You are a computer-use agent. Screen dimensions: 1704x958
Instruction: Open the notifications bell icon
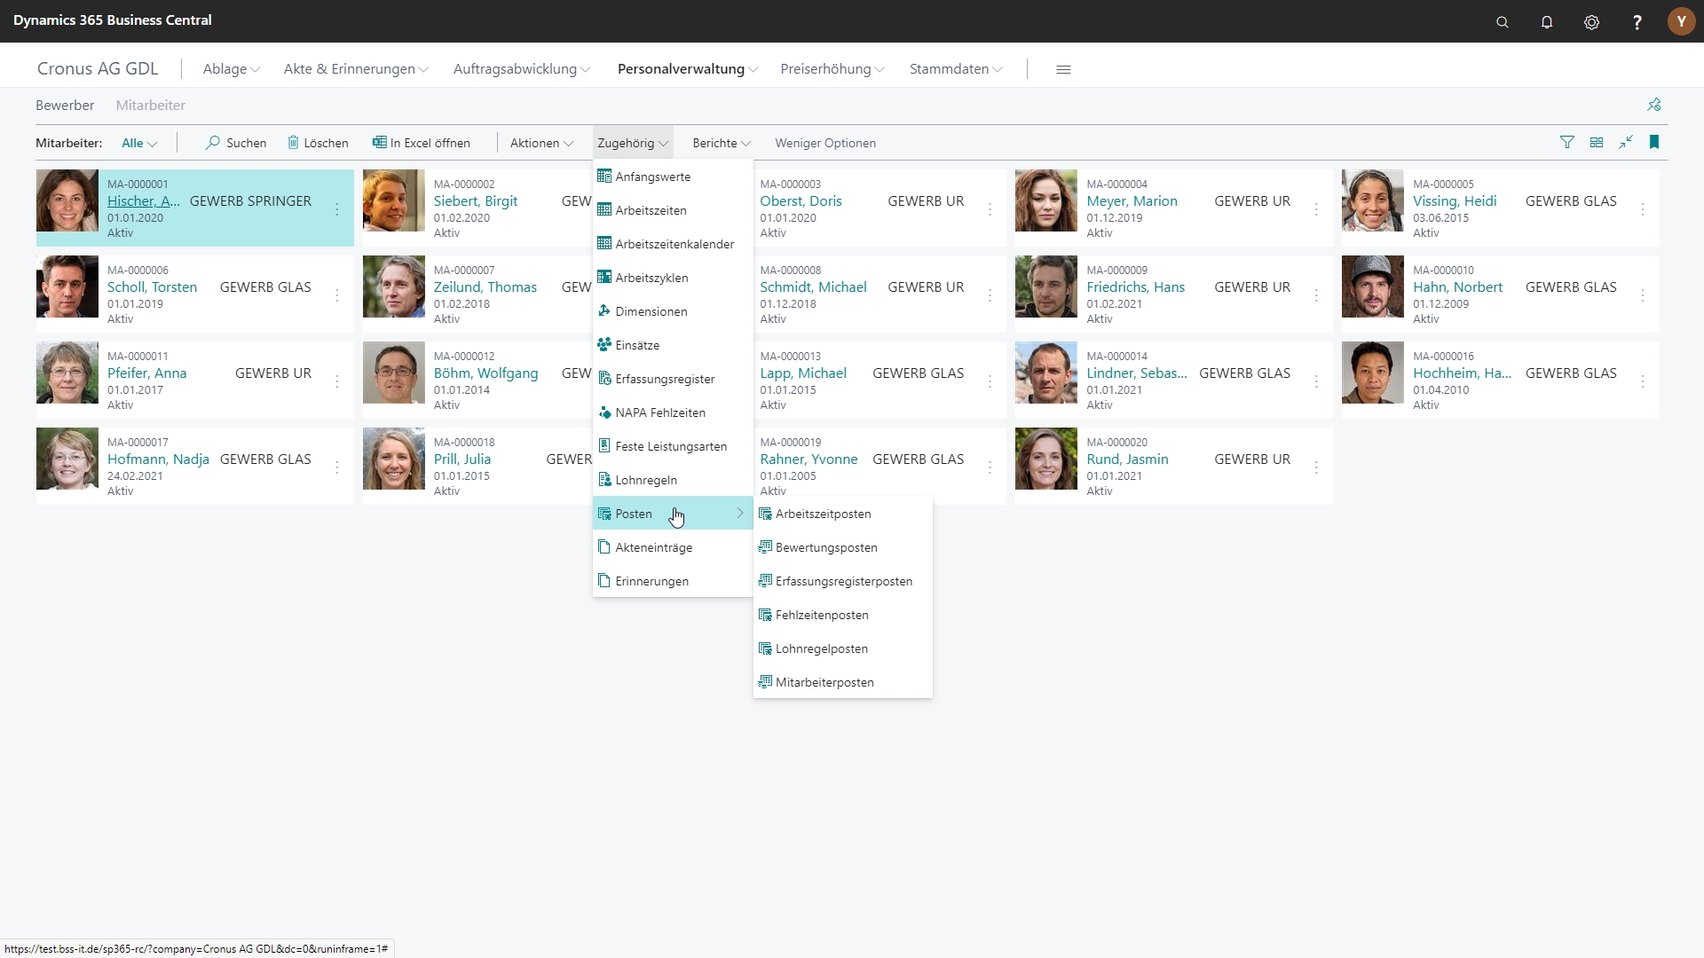1547,22
